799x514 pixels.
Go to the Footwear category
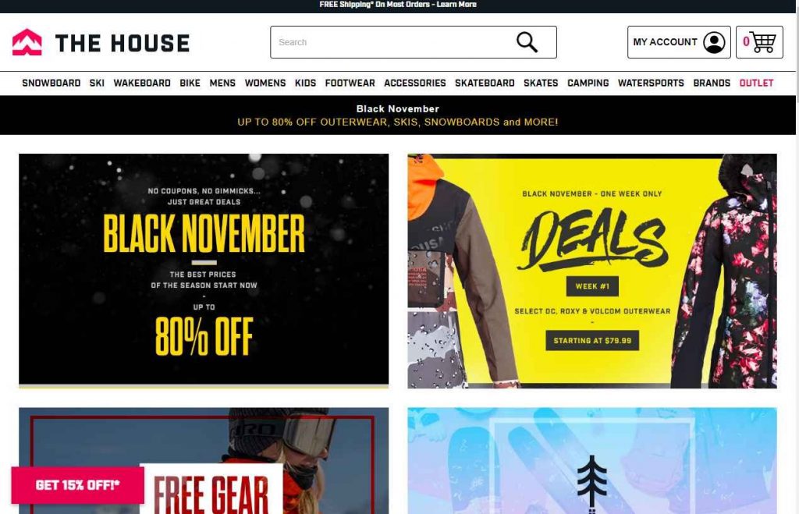click(x=350, y=83)
